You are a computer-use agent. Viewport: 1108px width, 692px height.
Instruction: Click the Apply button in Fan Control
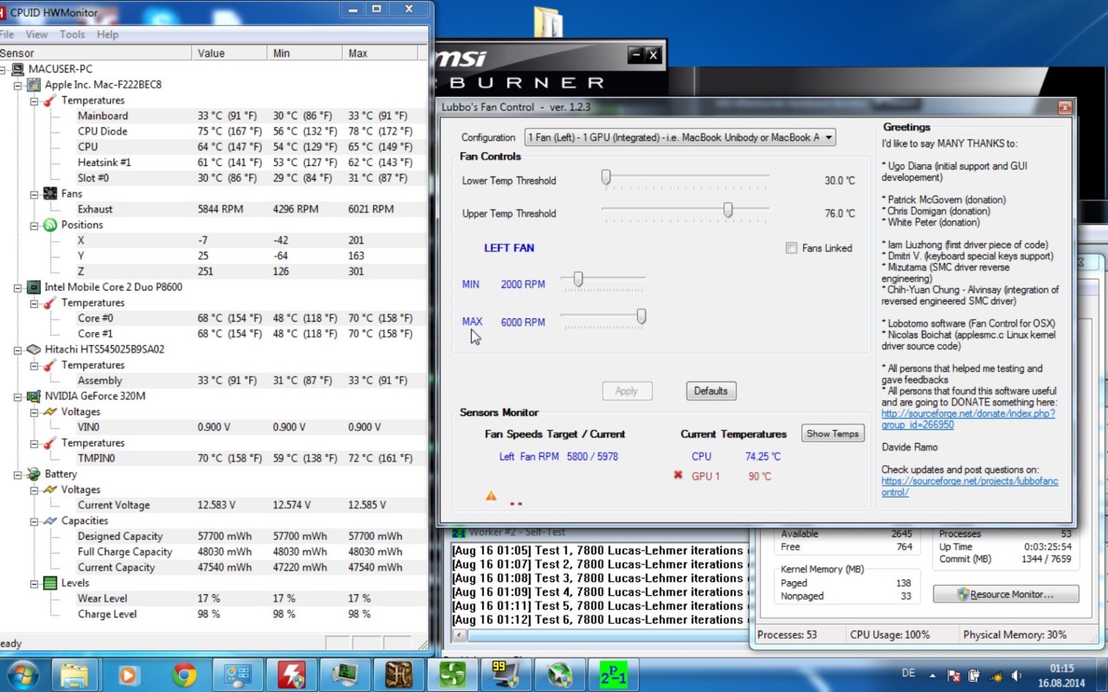[x=627, y=391]
